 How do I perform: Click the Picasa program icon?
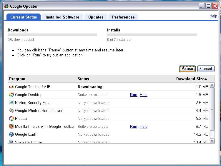[x=11, y=118]
